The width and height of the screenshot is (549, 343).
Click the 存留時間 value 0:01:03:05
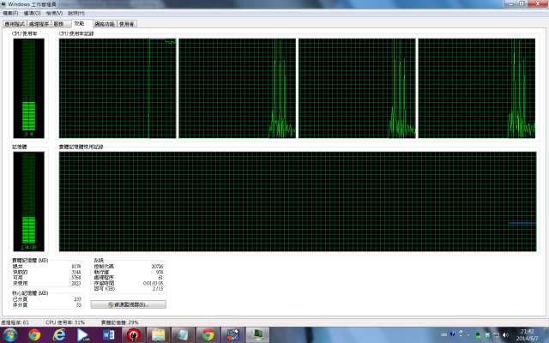click(x=153, y=283)
